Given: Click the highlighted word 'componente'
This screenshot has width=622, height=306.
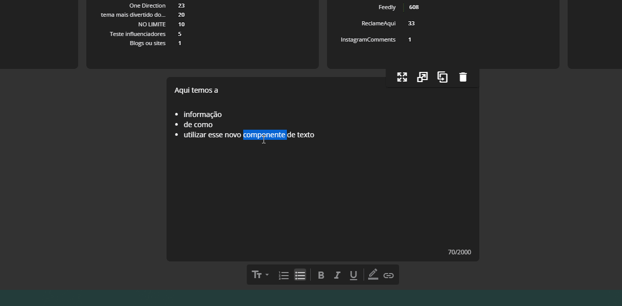Looking at the screenshot, I should coord(265,135).
